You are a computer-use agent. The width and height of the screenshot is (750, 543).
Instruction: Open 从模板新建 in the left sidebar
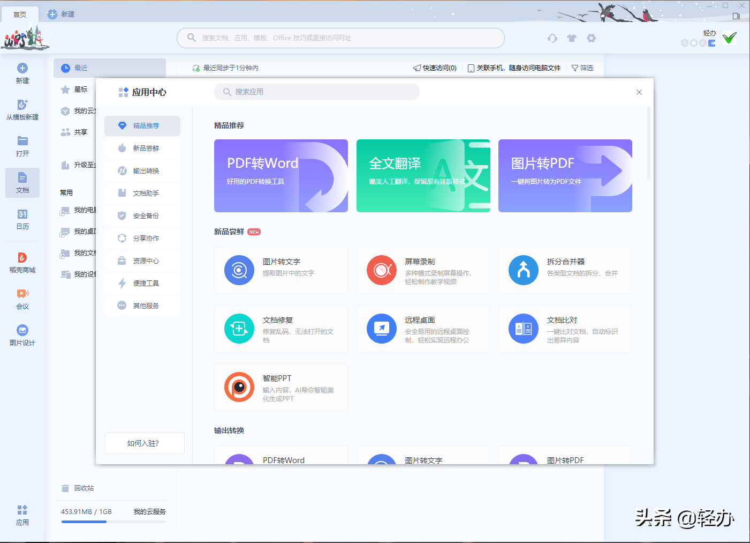pos(22,109)
